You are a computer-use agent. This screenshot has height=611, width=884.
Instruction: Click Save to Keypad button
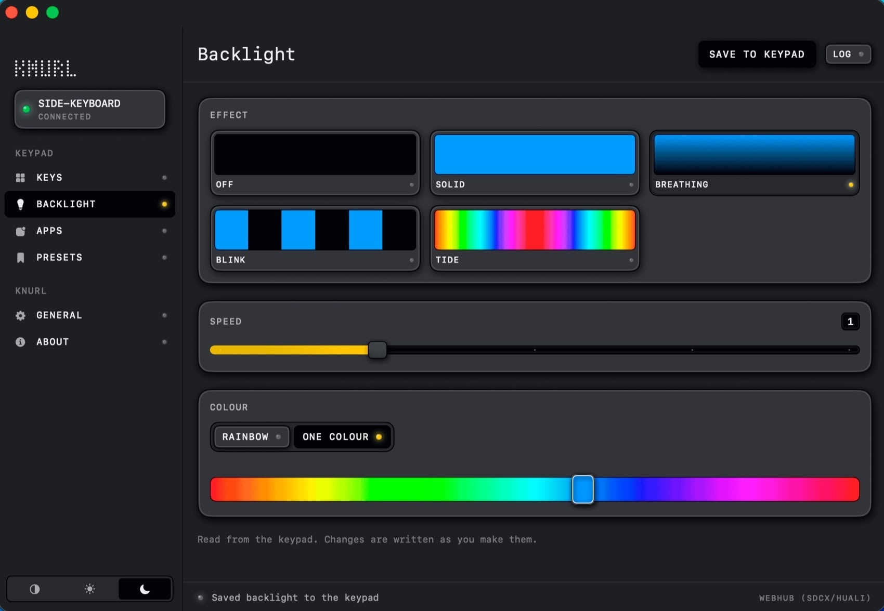click(x=757, y=54)
